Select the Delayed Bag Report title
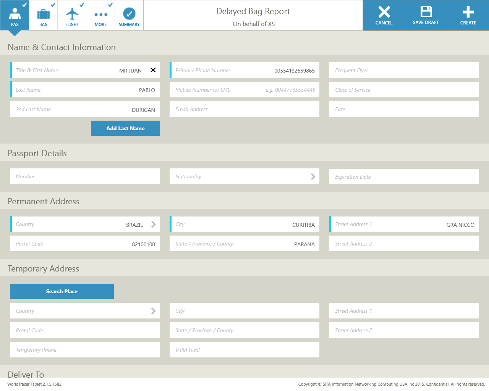The image size is (489, 391). [x=253, y=11]
